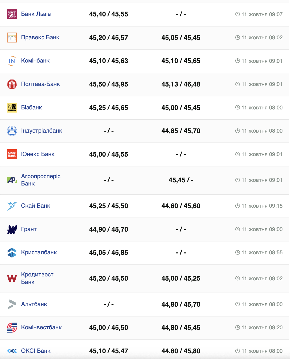Click the Індустріалбанк round logo icon
The width and height of the screenshot is (290, 359).
coord(12,131)
